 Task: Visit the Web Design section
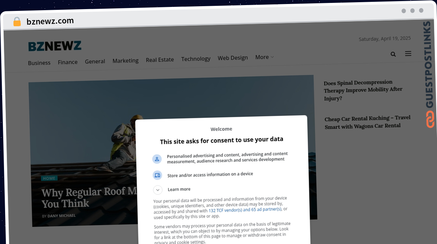[x=233, y=58]
